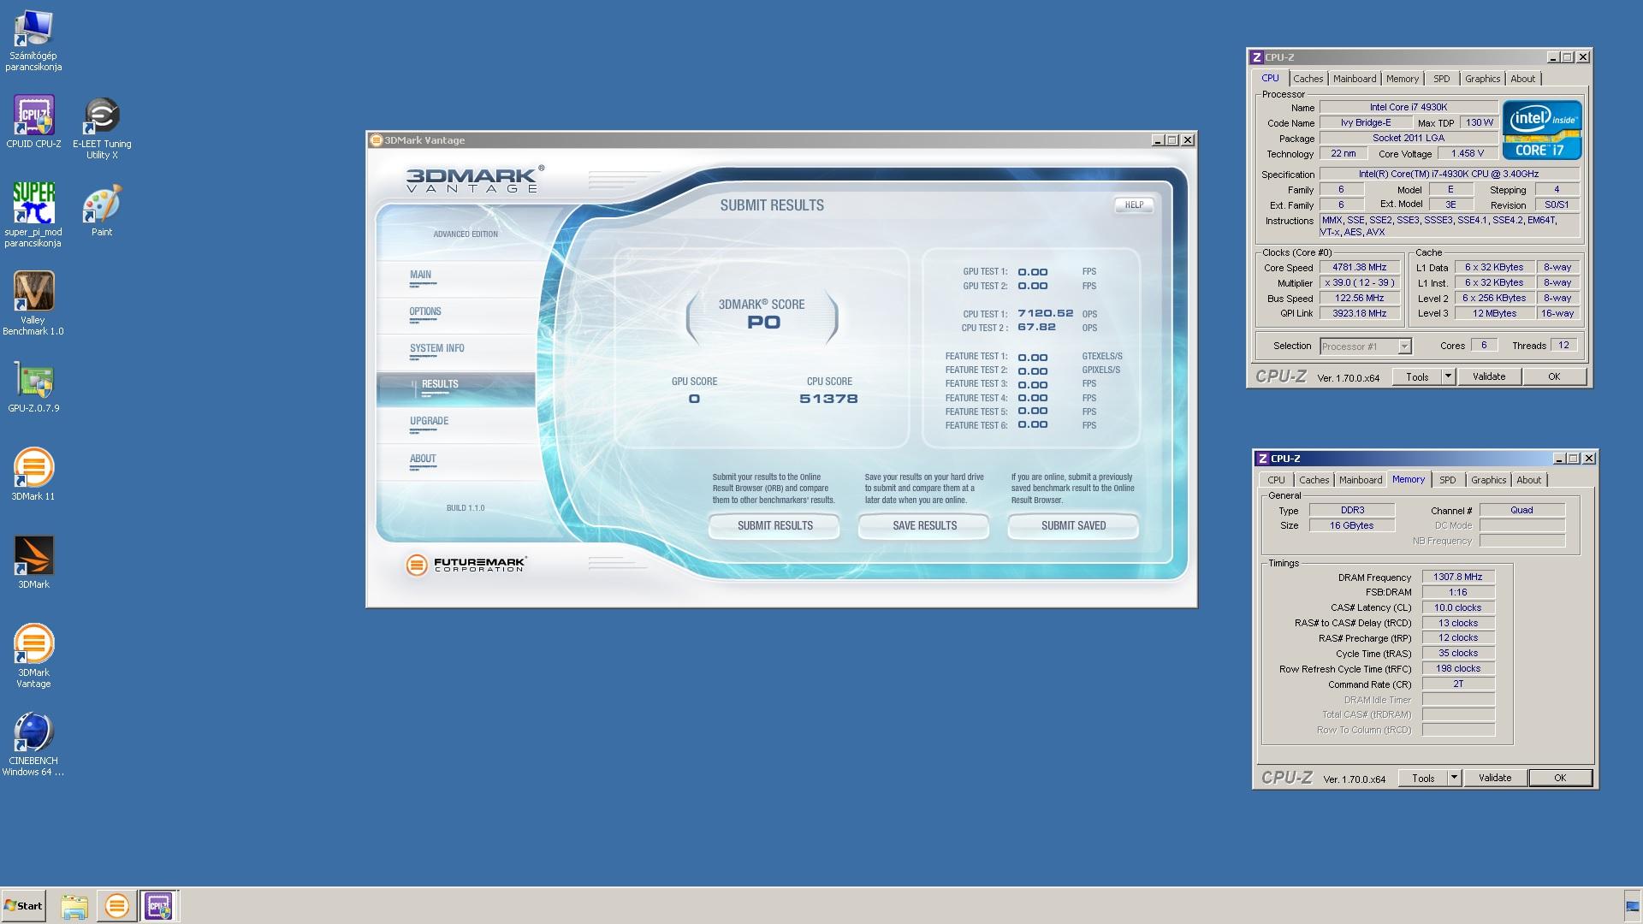This screenshot has height=924, width=1643.
Task: Open the CINEBENCH Windows 64 shortcut
Action: 33,732
